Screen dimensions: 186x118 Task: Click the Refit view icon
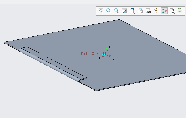pos(101,11)
